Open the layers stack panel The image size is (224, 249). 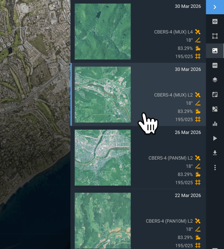215,80
